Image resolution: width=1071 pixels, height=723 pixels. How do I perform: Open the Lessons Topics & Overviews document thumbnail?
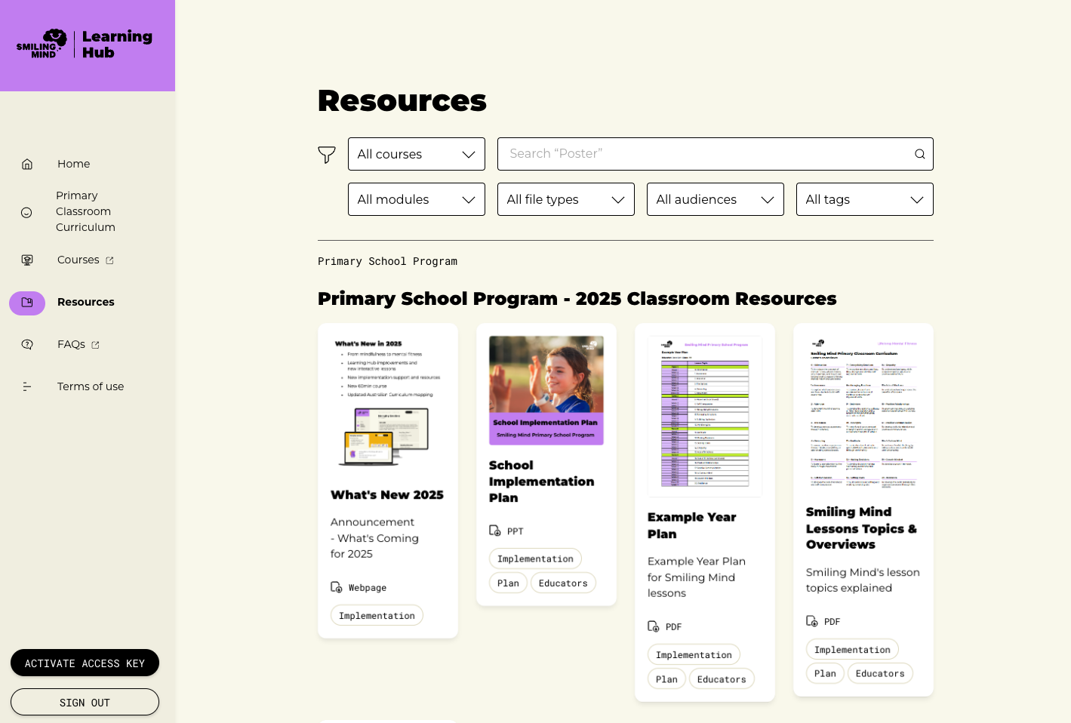point(863,414)
